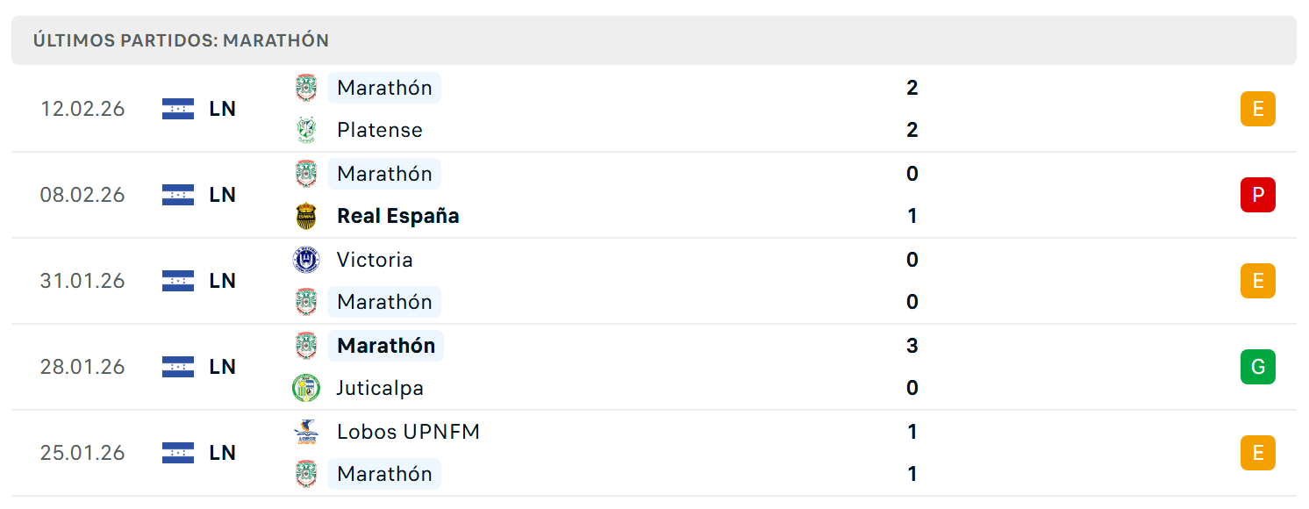The width and height of the screenshot is (1309, 509).
Task: Click the E draw badge for 31.01.26
Action: point(1257,281)
